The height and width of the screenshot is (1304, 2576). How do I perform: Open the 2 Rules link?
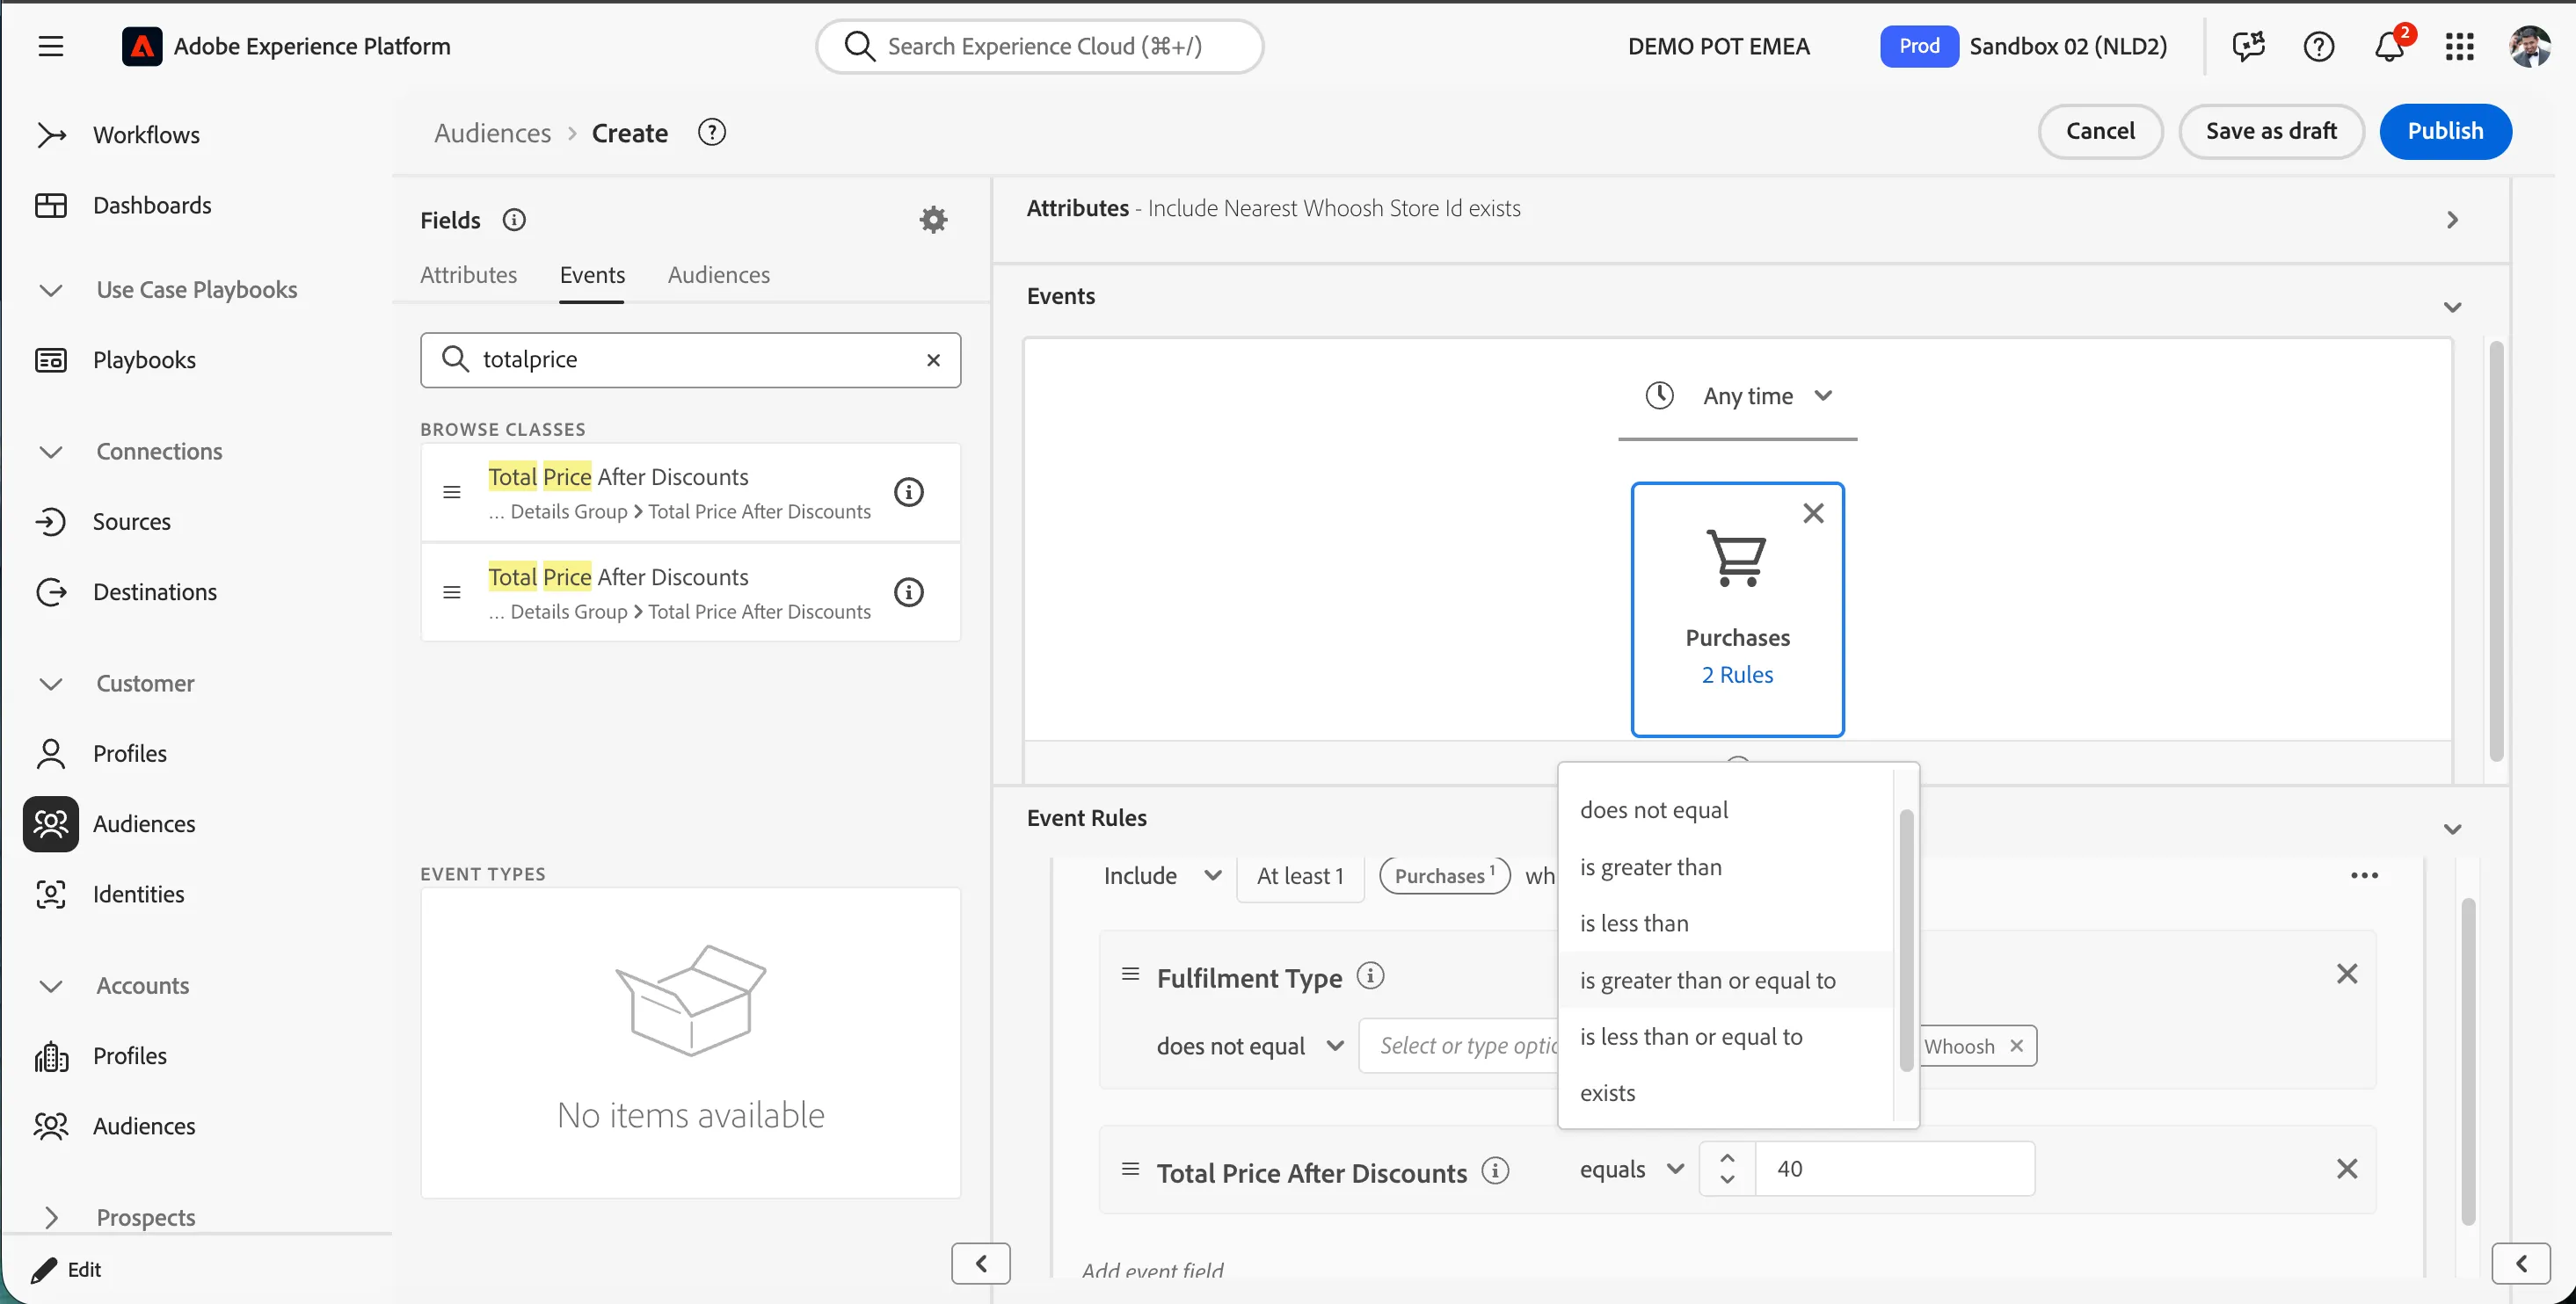1737,675
